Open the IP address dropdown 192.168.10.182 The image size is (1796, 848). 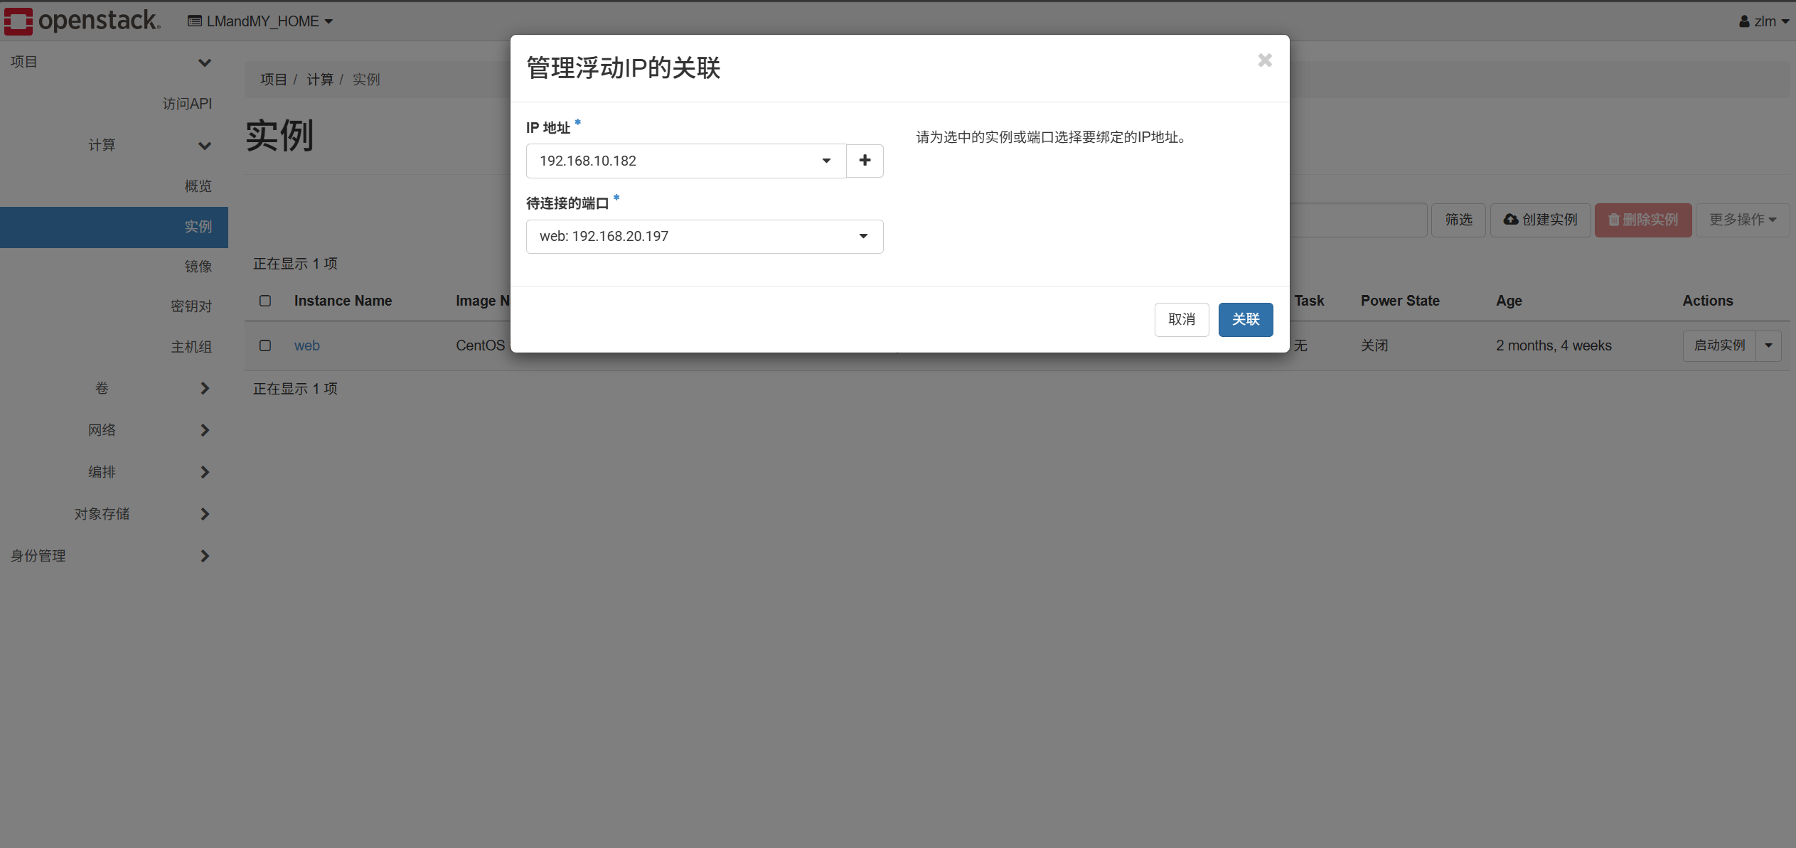pyautogui.click(x=686, y=161)
